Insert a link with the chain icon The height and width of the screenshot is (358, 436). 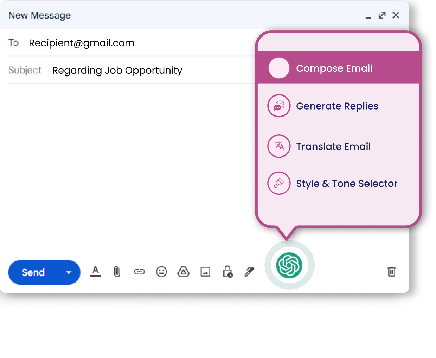pyautogui.click(x=139, y=272)
